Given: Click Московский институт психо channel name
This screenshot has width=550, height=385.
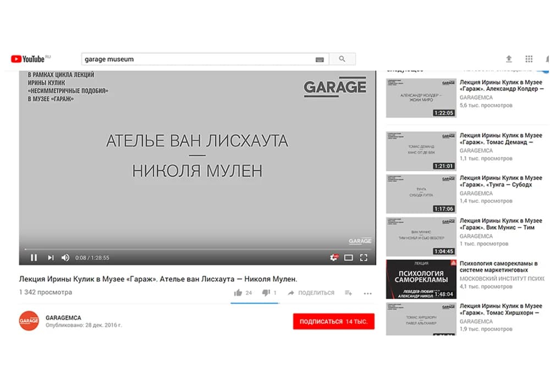Looking at the screenshot, I should click(x=502, y=279).
